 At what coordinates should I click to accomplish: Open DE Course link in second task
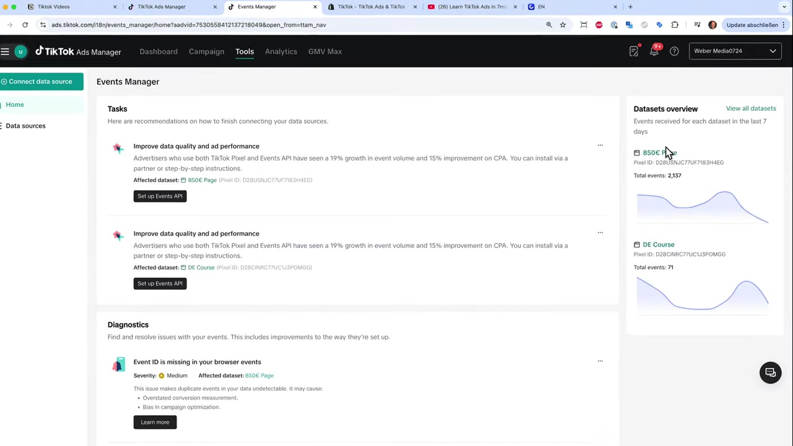201,268
